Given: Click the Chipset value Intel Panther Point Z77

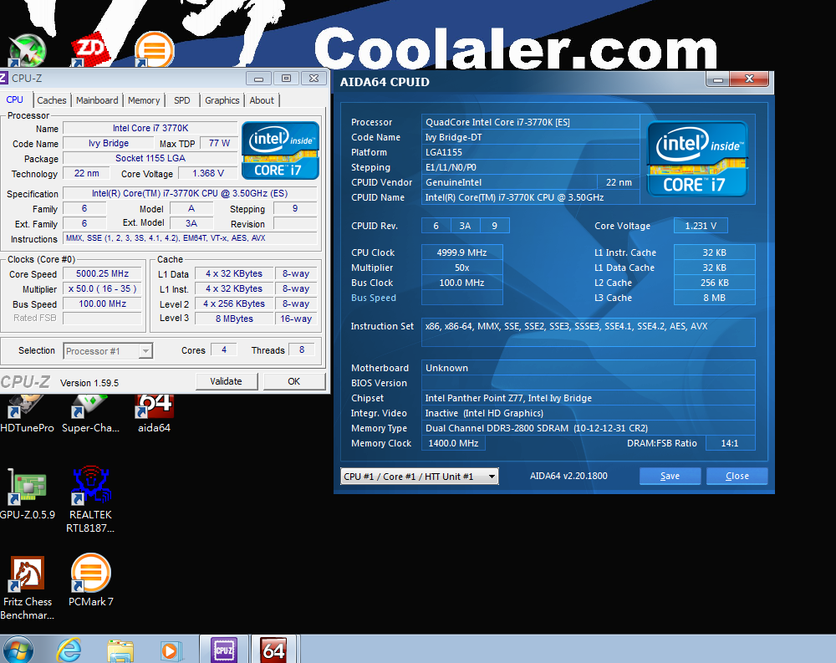Looking at the screenshot, I should pyautogui.click(x=588, y=398).
